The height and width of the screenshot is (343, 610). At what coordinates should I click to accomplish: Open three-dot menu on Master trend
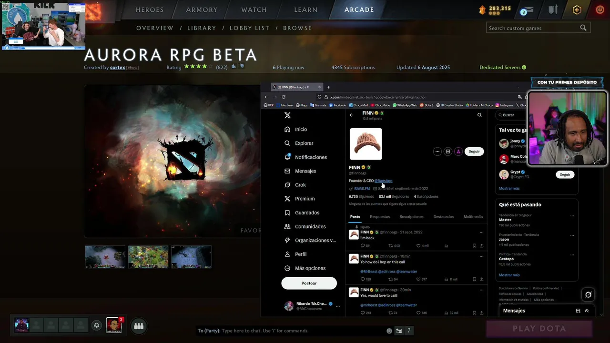(572, 215)
